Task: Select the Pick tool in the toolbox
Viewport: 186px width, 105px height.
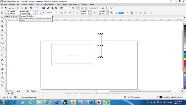Action: click(x=2, y=17)
